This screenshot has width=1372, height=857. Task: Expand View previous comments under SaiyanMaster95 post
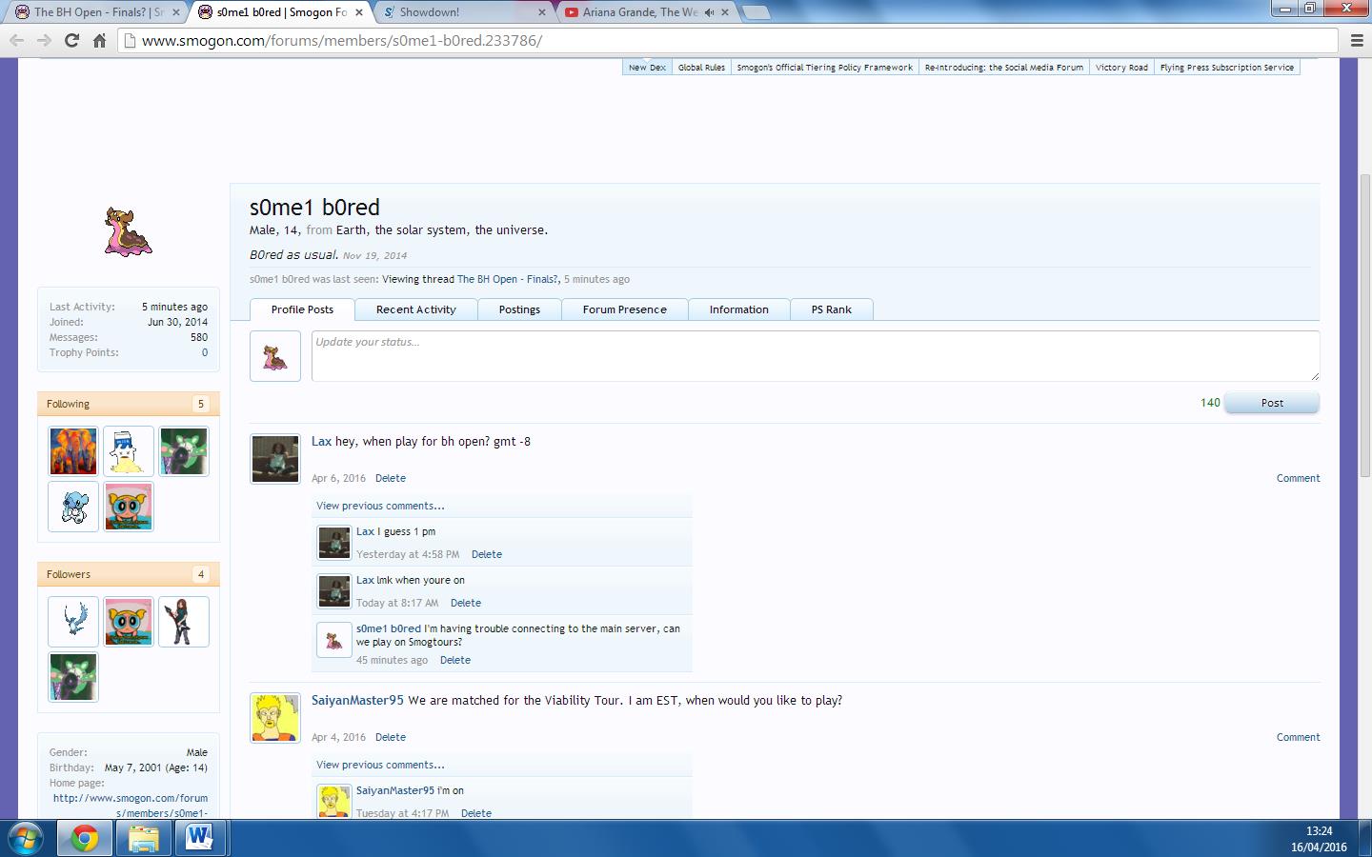380,765
